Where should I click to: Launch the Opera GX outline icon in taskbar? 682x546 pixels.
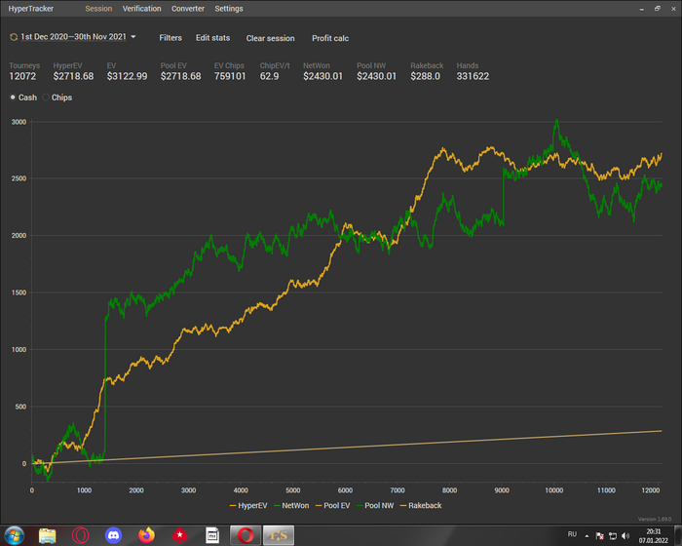[x=81, y=535]
